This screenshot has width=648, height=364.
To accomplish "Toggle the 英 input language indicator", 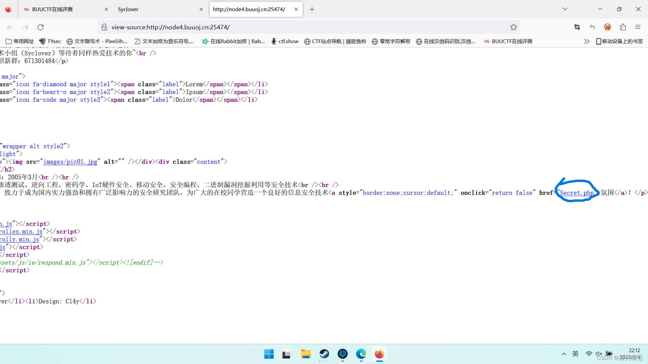I will pos(575,354).
